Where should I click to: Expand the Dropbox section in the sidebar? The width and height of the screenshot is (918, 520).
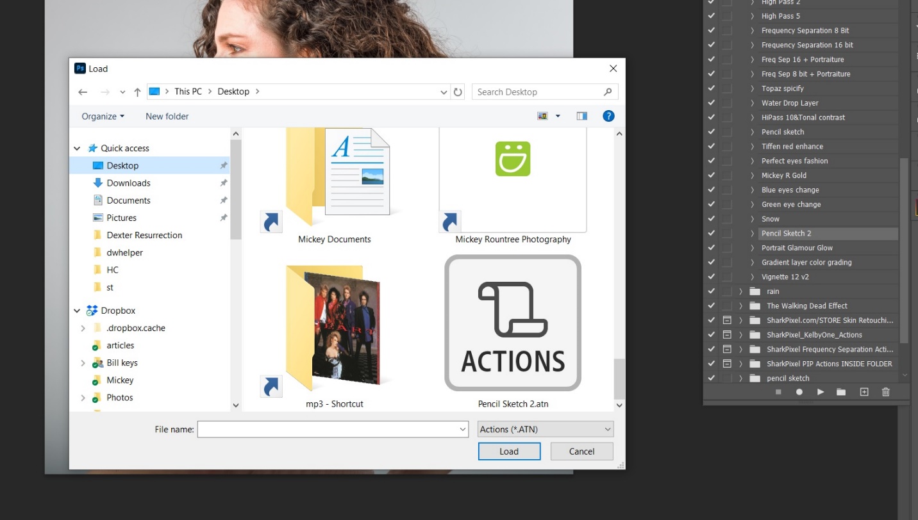click(x=77, y=310)
